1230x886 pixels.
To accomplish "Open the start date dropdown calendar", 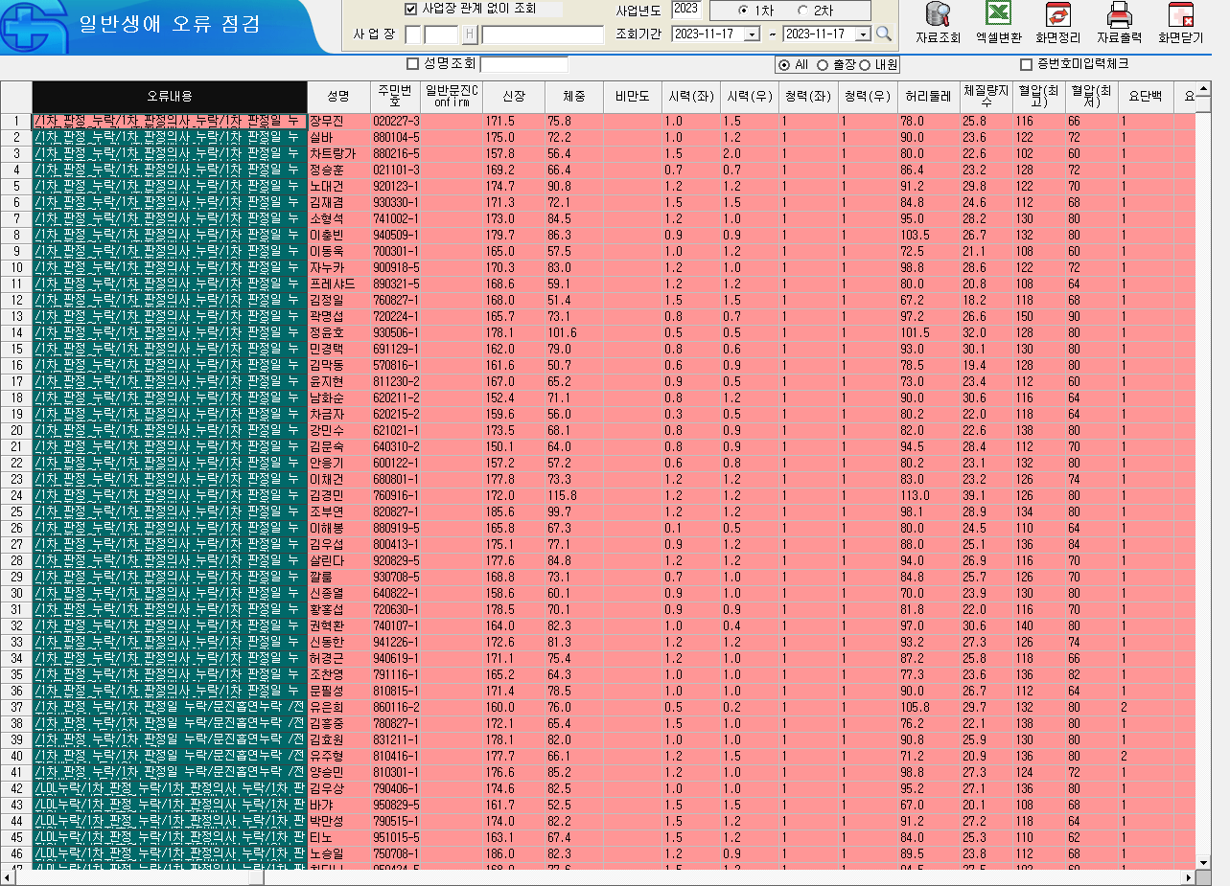I will click(x=752, y=34).
